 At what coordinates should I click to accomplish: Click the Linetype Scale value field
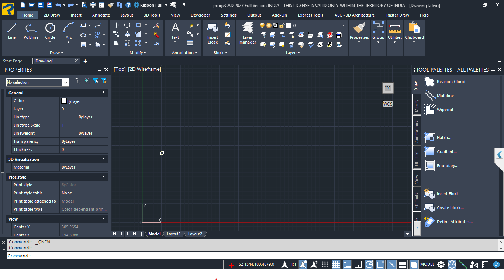84,125
